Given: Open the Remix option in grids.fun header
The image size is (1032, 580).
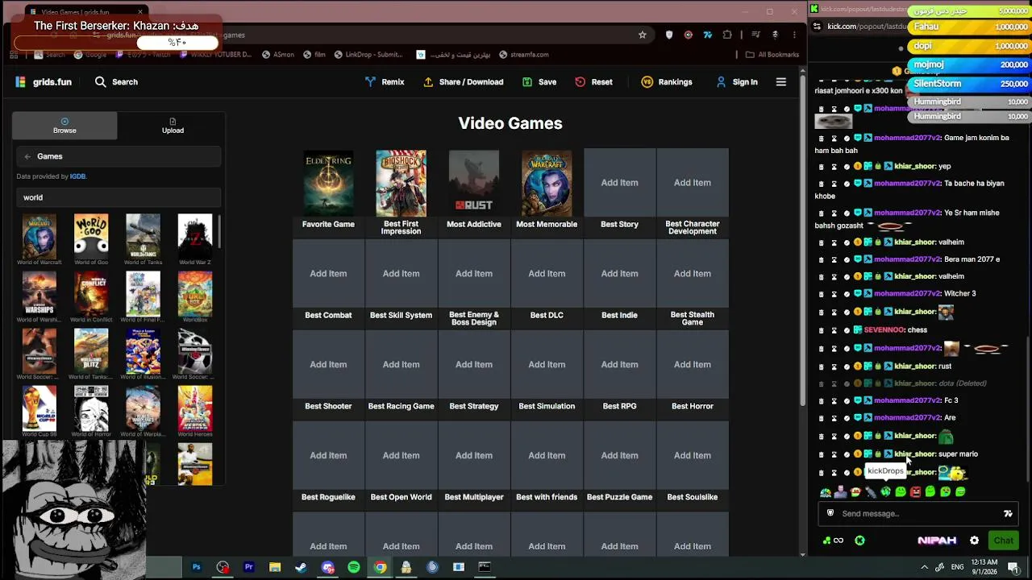Looking at the screenshot, I should [x=385, y=82].
